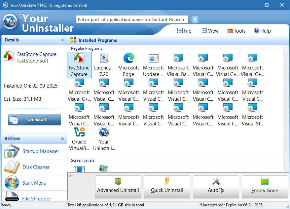Viewport: 290px width, 209px height.
Task: Click the Installed Programs colored squares icon
Action: pyautogui.click(x=73, y=40)
